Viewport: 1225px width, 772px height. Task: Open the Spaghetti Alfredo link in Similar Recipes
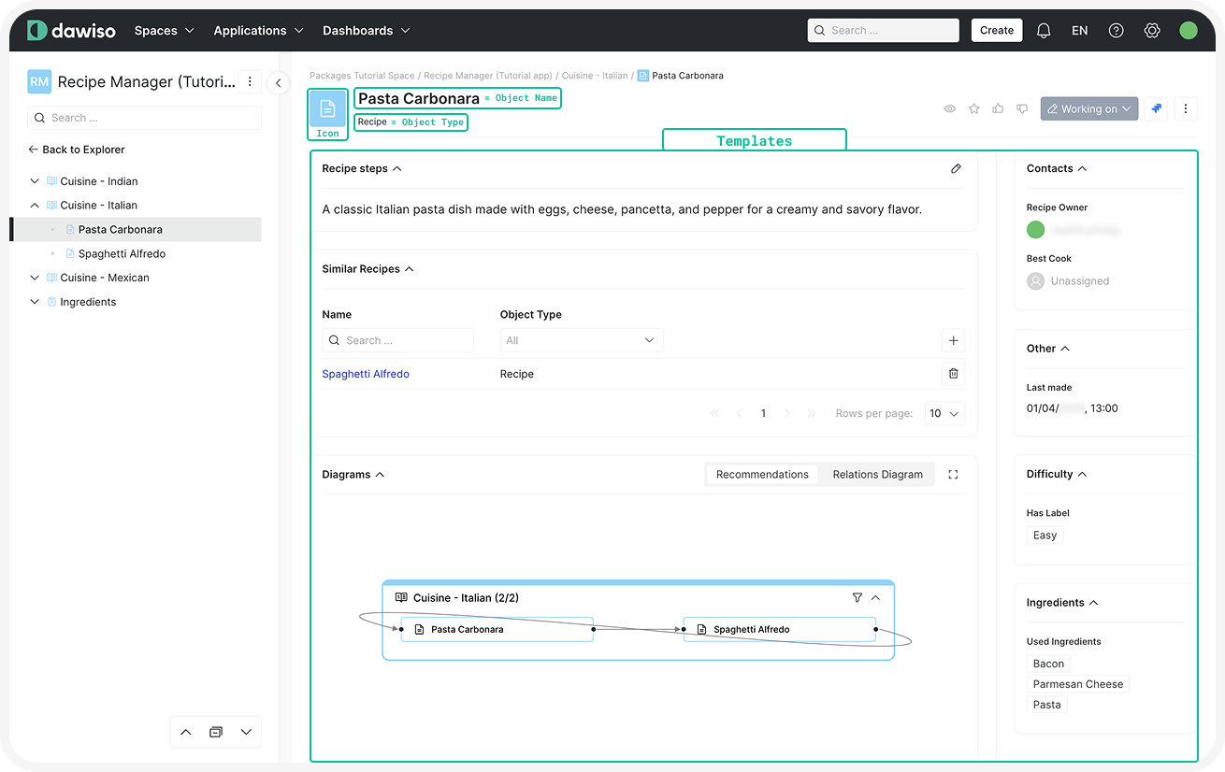click(x=366, y=374)
